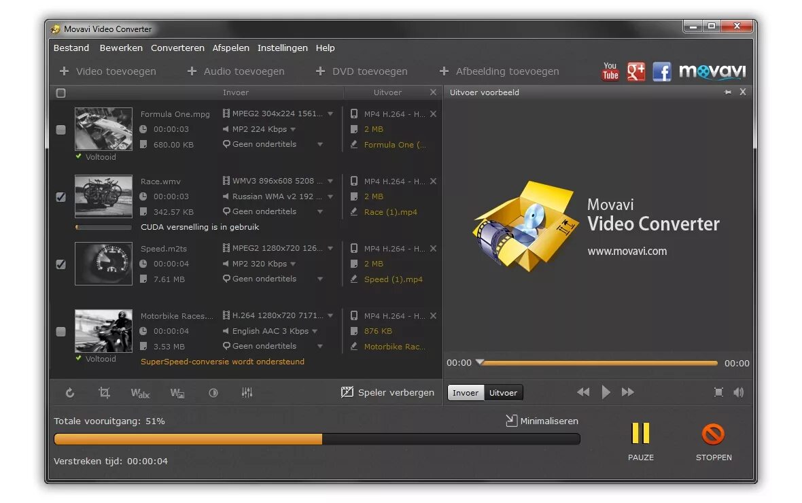
Task: Open the Bewerken menu
Action: coord(121,48)
